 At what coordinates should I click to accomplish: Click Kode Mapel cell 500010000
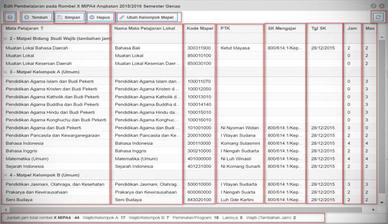pyautogui.click(x=199, y=184)
